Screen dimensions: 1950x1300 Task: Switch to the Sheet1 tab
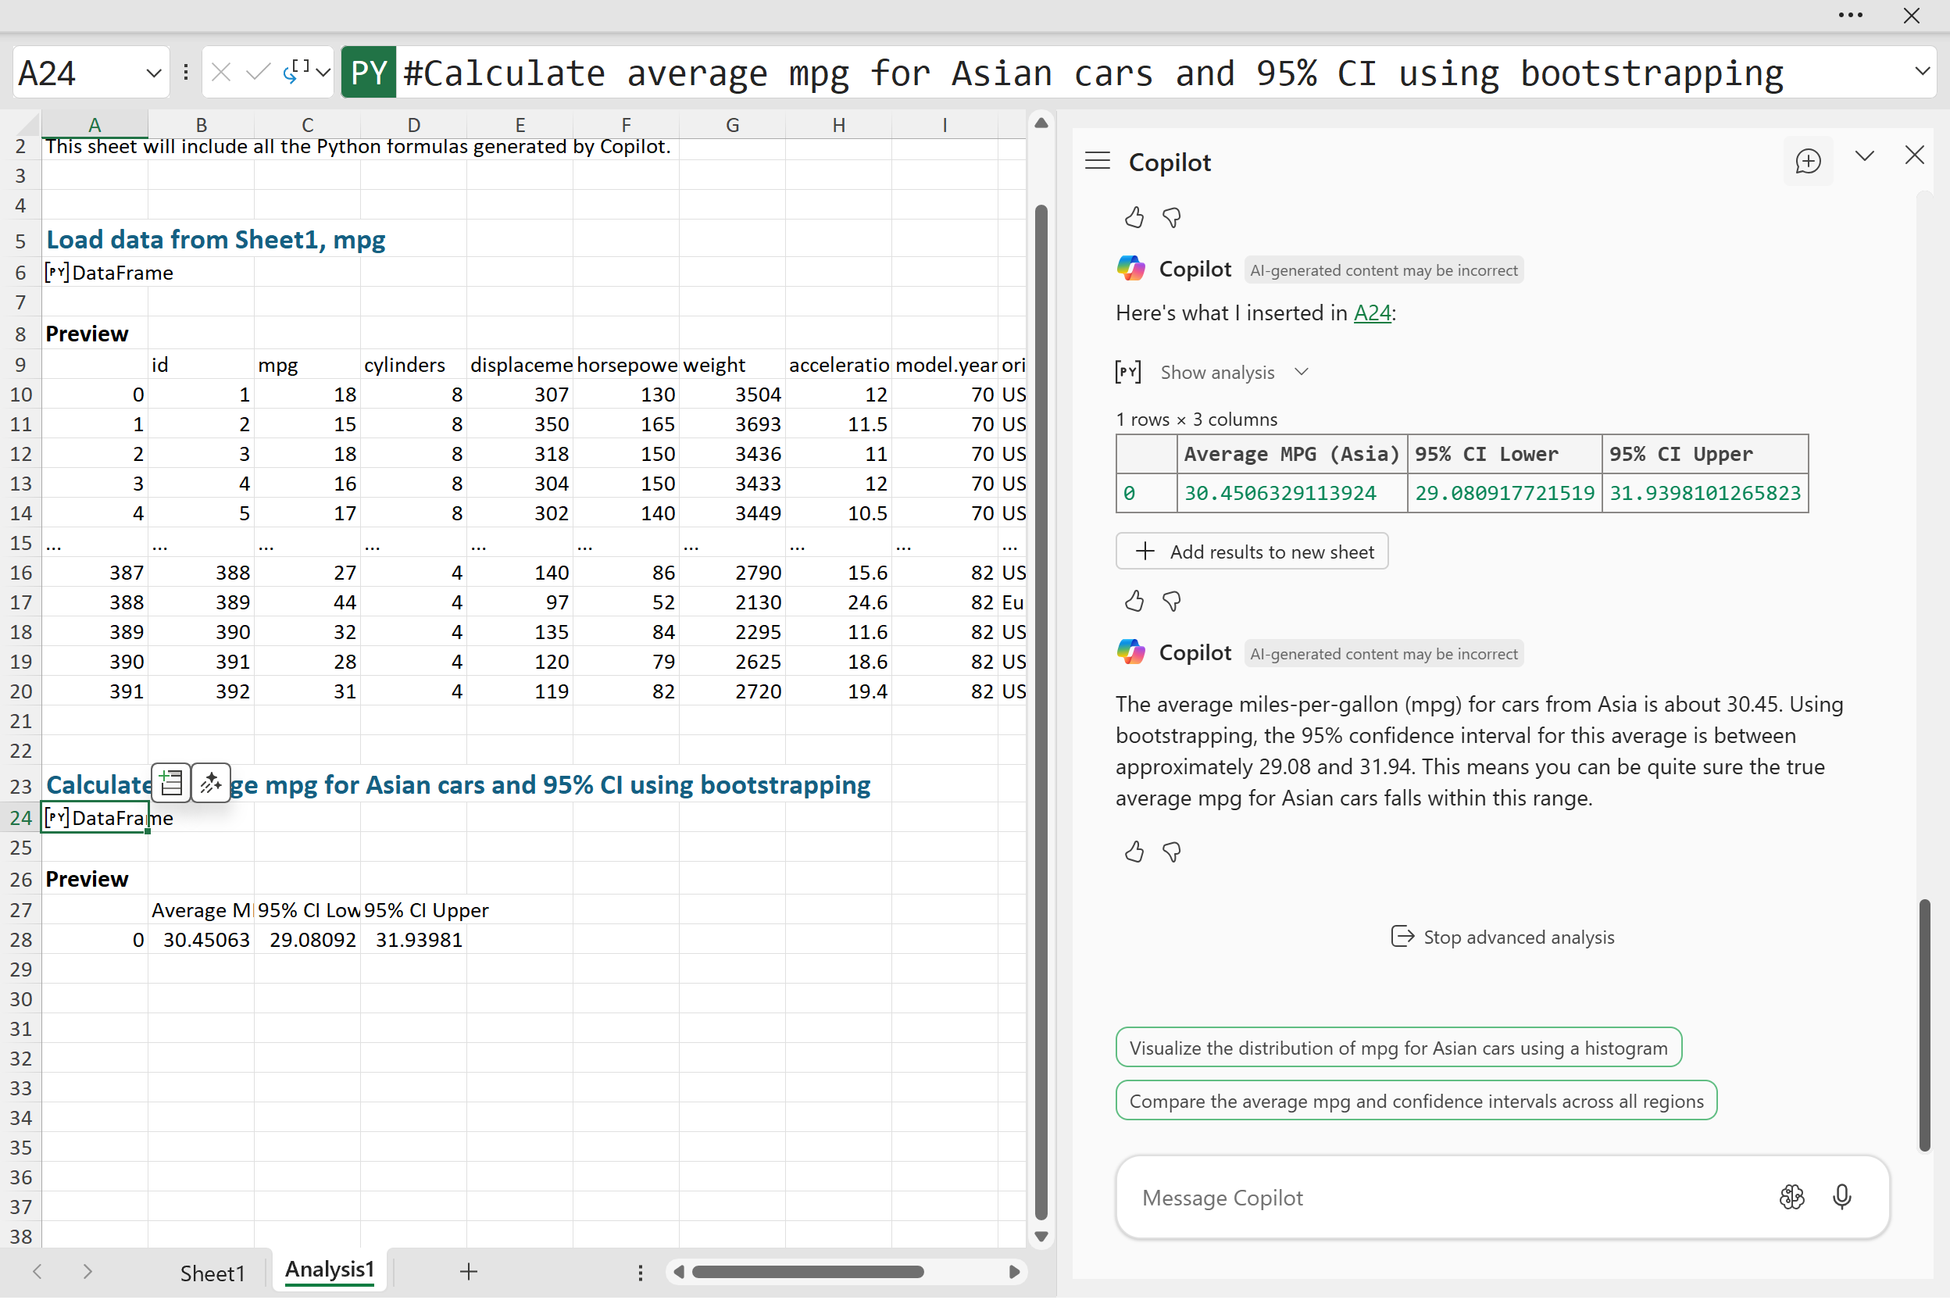tap(212, 1273)
